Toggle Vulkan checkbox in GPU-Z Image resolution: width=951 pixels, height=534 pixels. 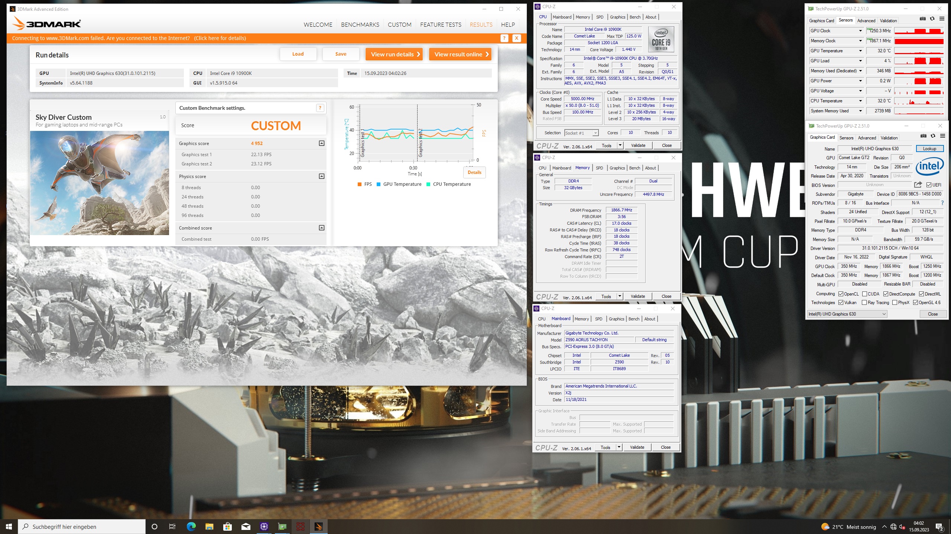[841, 303]
